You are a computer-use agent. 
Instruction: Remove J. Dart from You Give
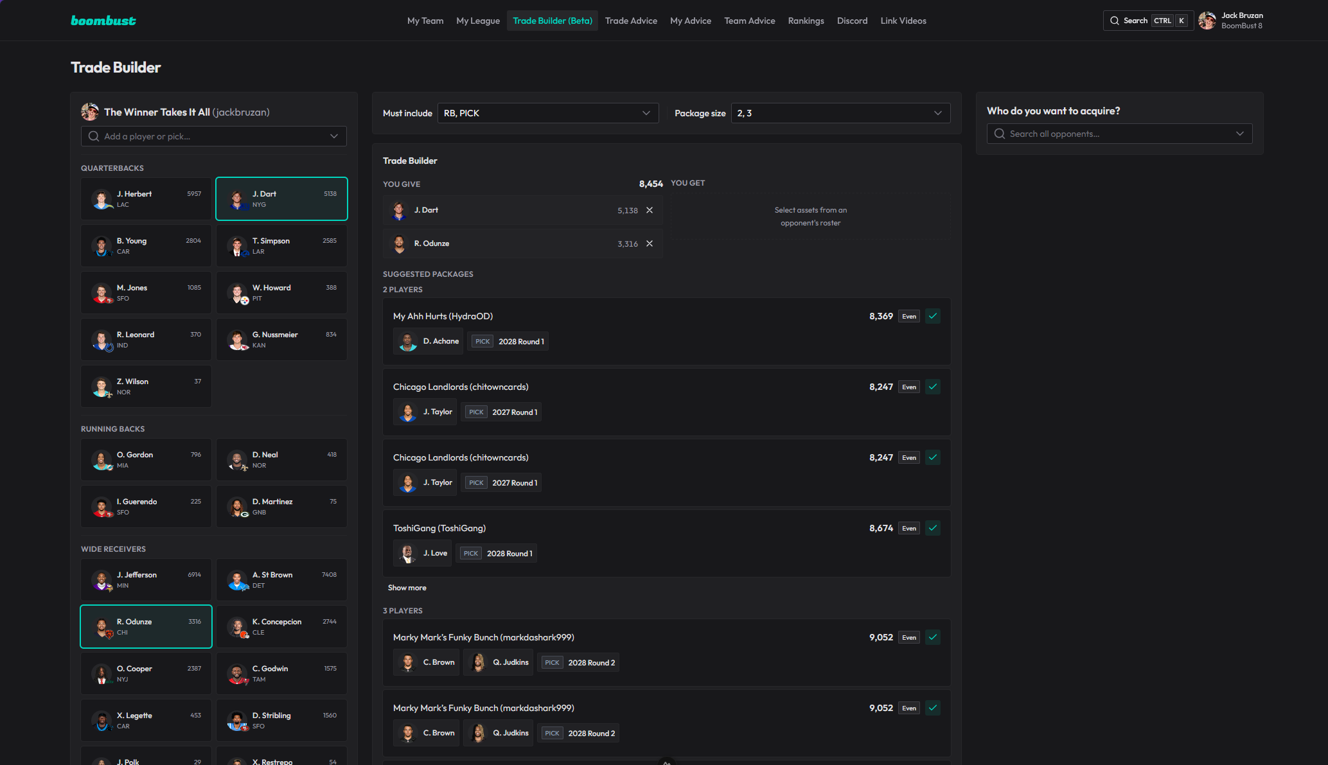650,210
